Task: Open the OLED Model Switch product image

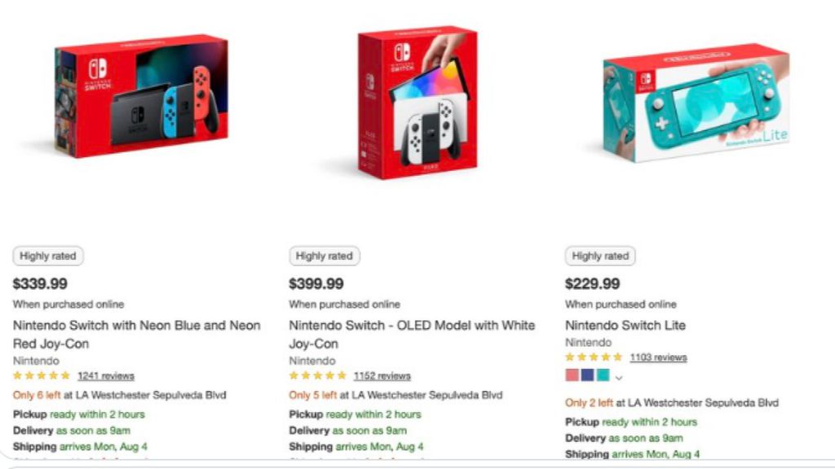Action: pos(417,102)
